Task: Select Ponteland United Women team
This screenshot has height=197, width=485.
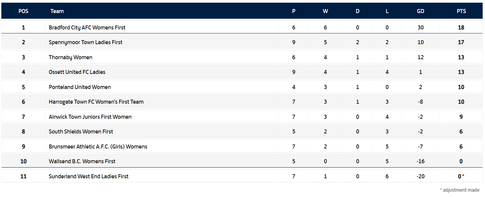Action: [80, 87]
